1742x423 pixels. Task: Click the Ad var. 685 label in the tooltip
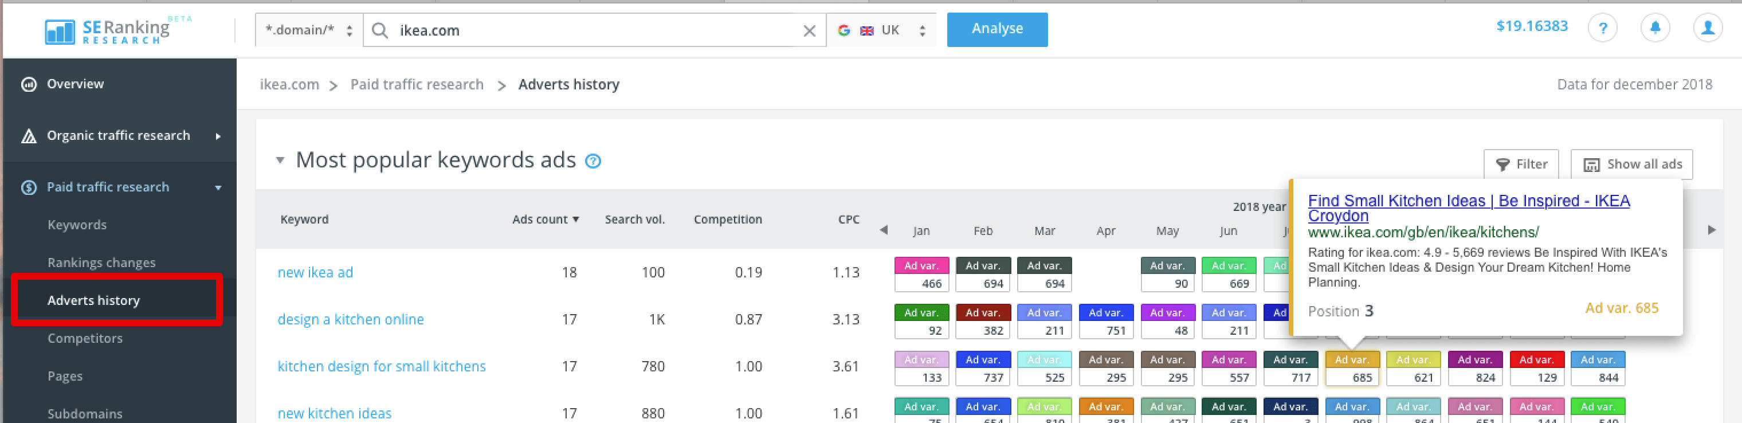(1621, 308)
